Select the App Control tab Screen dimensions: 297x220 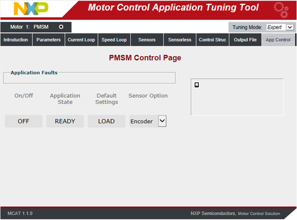[278, 40]
